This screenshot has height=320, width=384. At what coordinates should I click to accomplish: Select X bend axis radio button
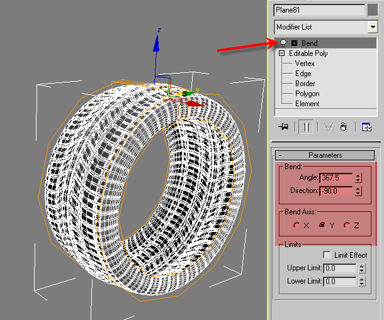point(296,225)
